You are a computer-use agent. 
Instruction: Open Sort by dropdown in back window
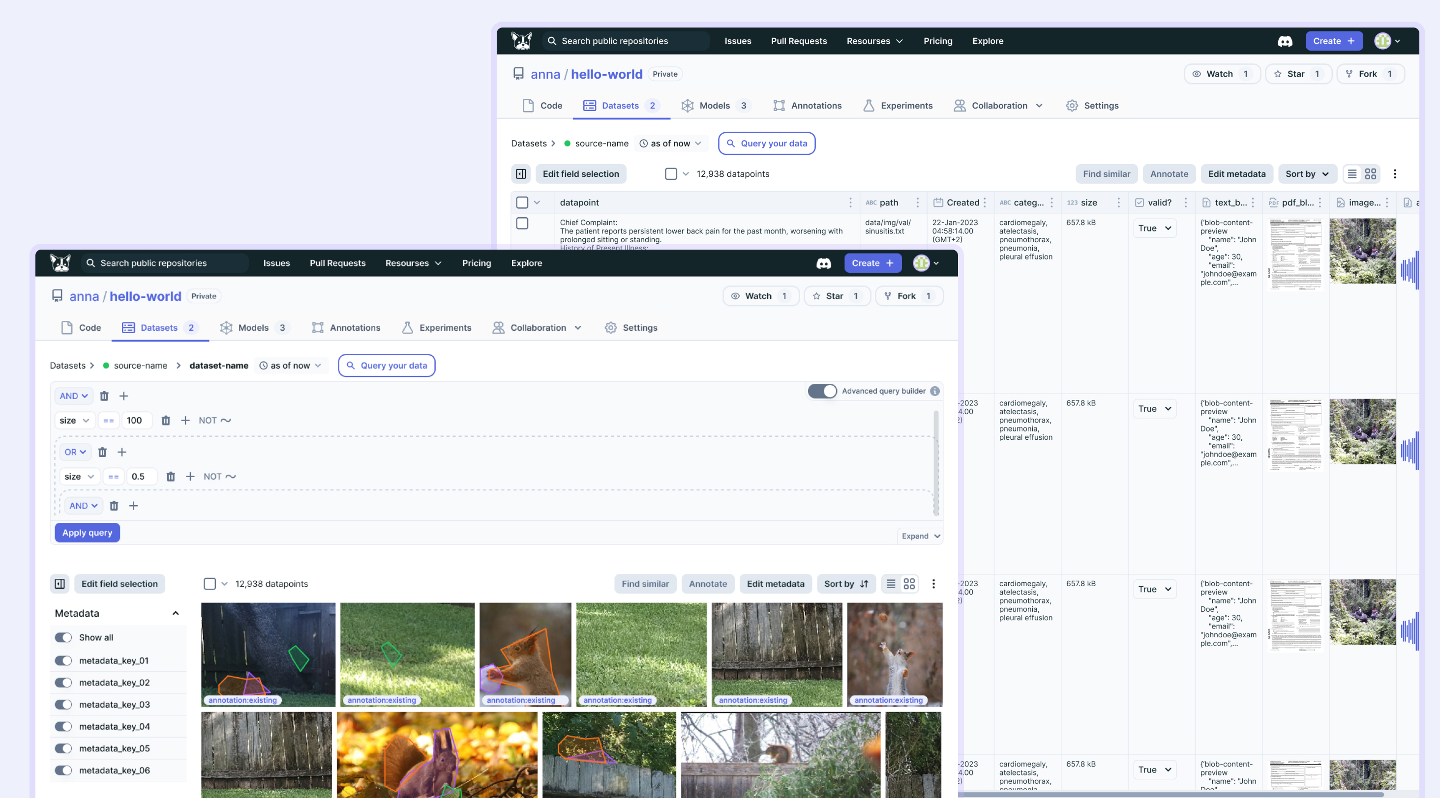tap(1307, 173)
